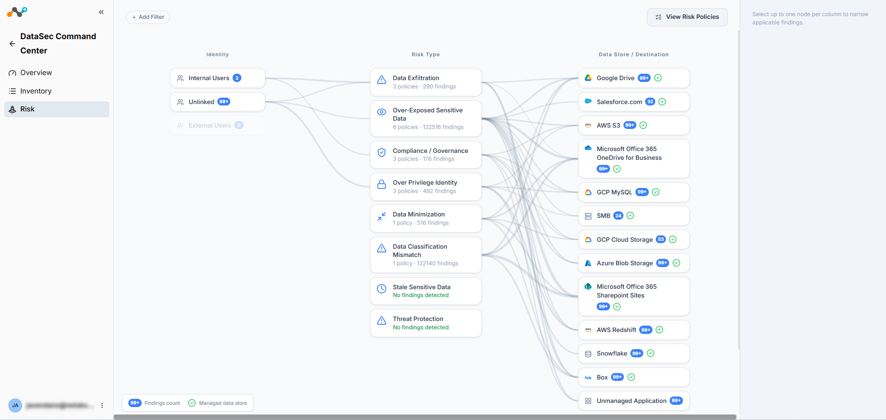Click the Inventory list icon
The width and height of the screenshot is (886, 420).
coord(12,91)
